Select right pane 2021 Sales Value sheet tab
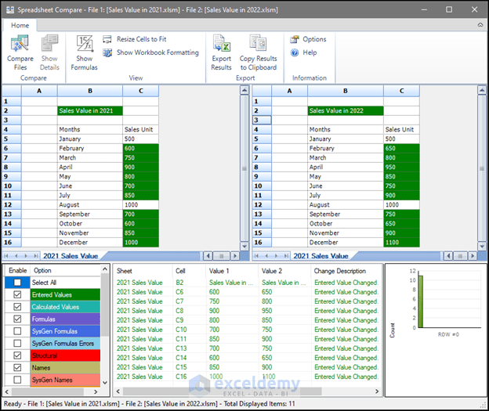The height and width of the screenshot is (411, 489). point(321,256)
